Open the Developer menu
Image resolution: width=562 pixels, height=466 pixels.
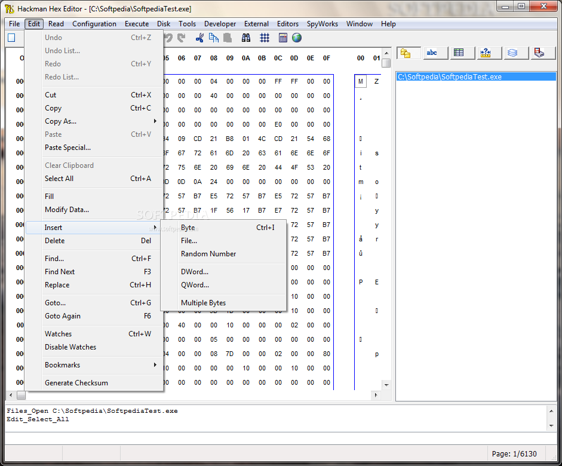(220, 24)
